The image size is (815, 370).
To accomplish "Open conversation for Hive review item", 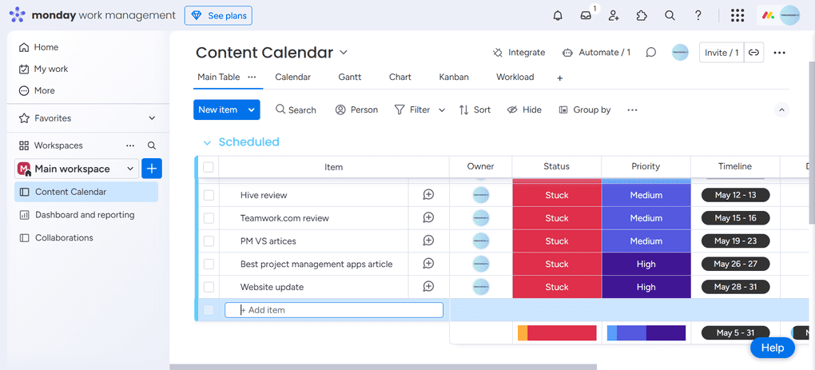I will click(x=428, y=195).
